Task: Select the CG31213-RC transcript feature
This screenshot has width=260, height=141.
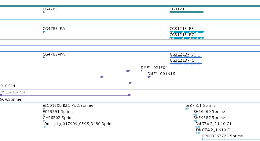Action: click(187, 38)
